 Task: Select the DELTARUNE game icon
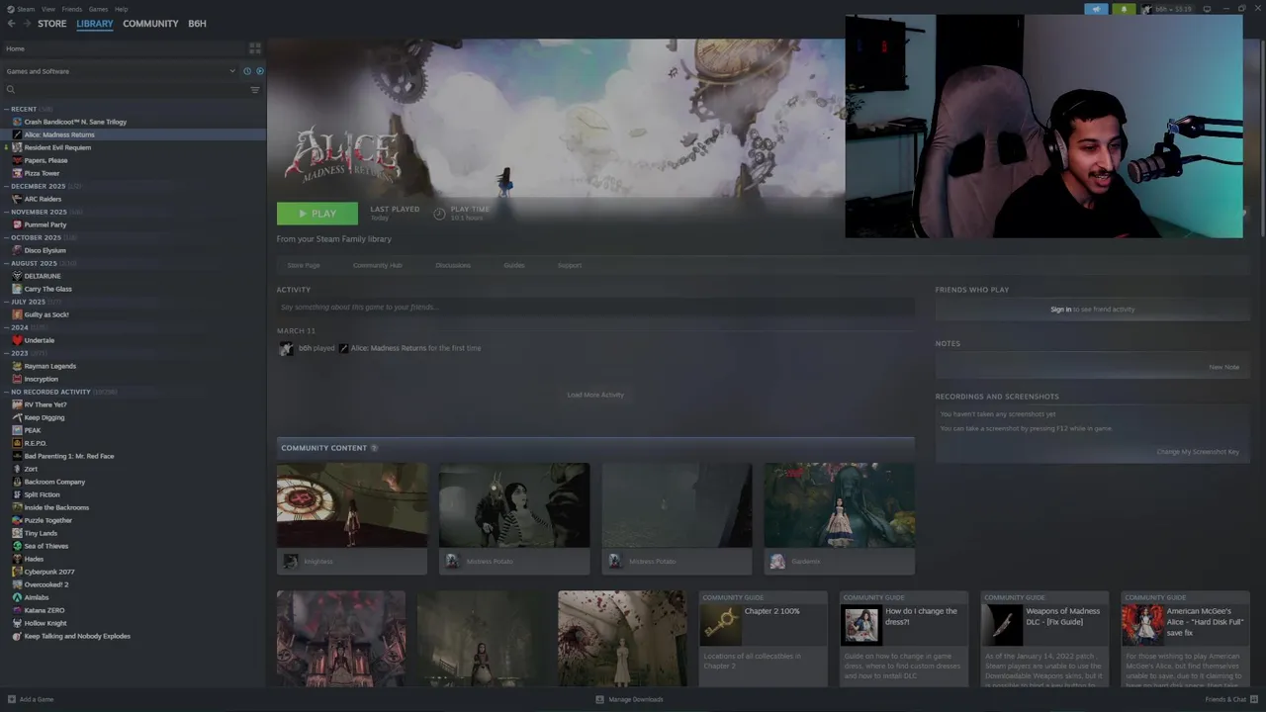coord(17,276)
